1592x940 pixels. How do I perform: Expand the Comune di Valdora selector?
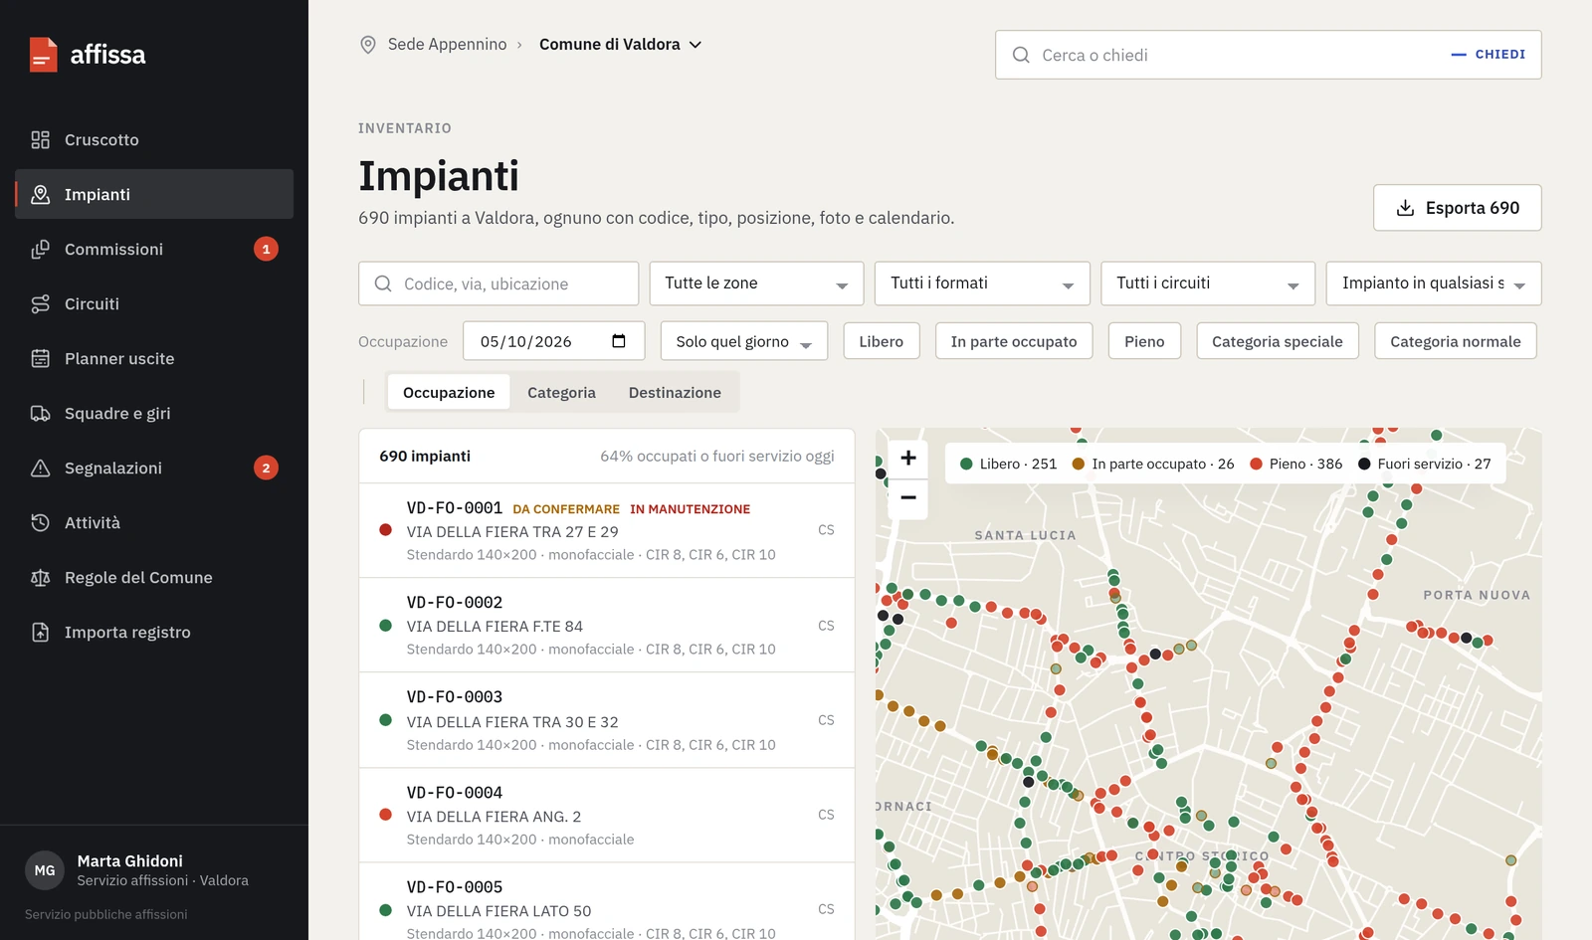[621, 45]
